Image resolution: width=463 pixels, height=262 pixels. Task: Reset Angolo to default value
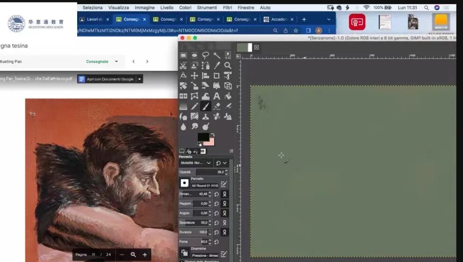[x=217, y=213]
